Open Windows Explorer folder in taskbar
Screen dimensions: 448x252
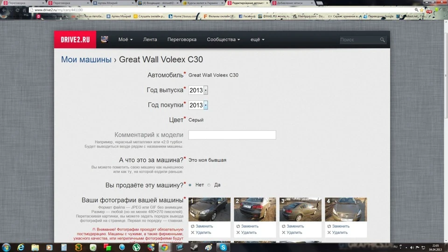coord(35,247)
